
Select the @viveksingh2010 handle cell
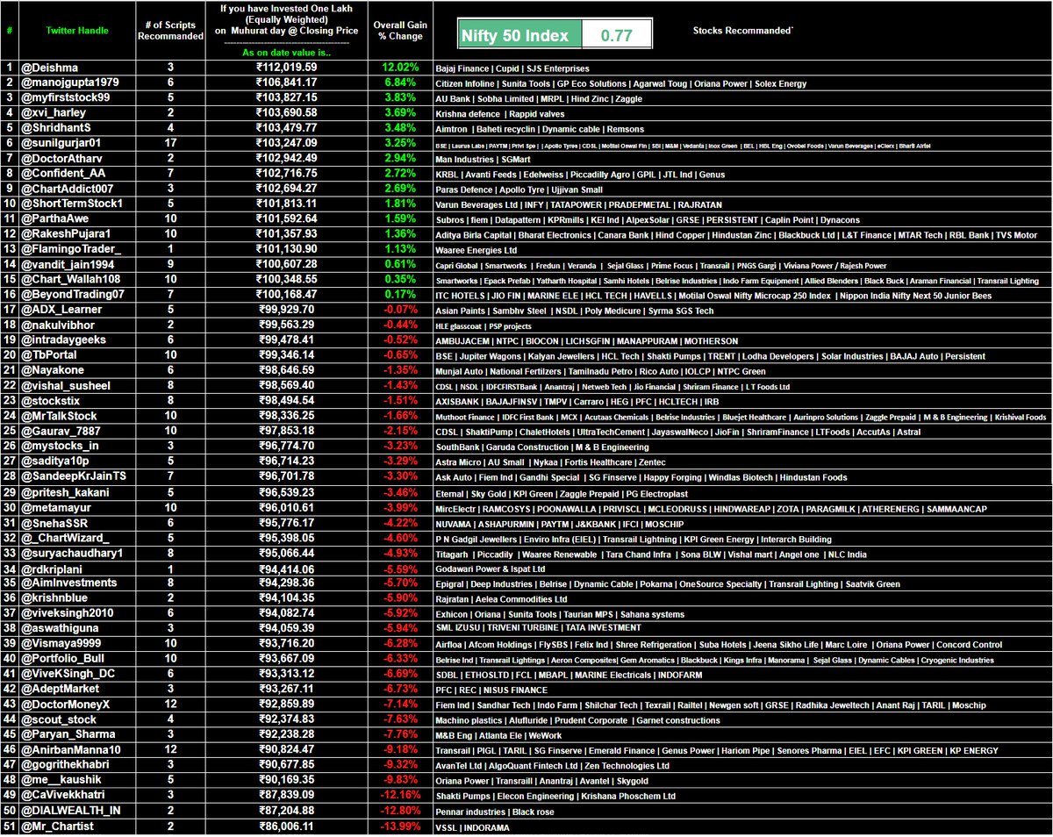[77, 613]
